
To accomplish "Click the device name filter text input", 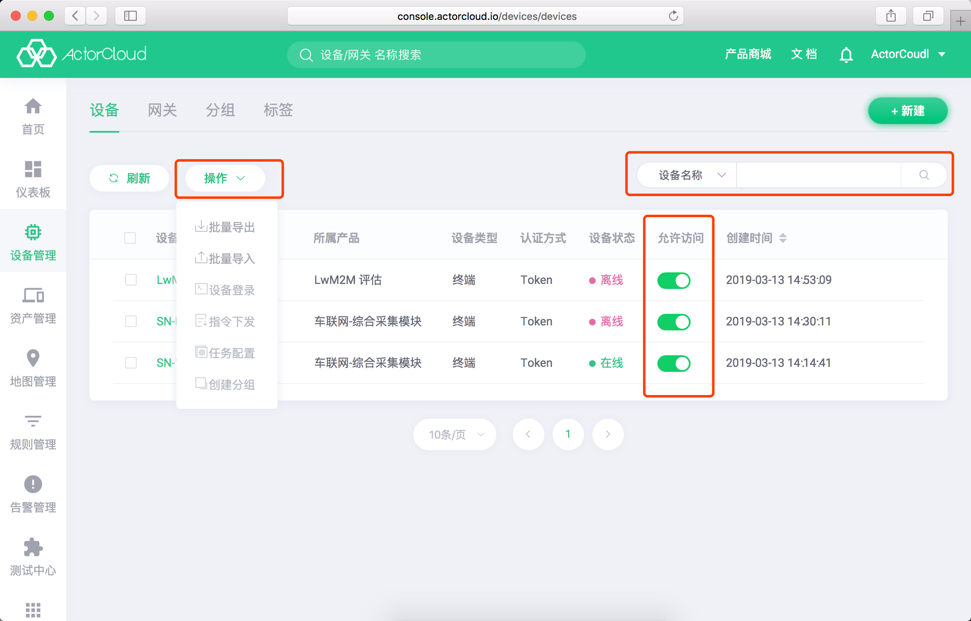I will 819,175.
